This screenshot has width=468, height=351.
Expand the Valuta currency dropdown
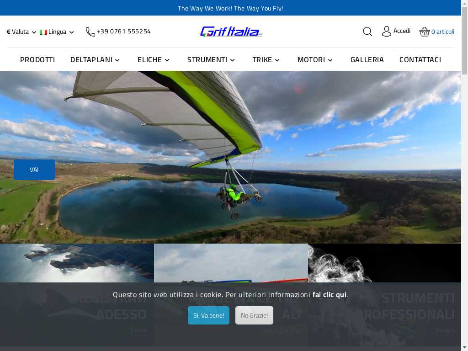pyautogui.click(x=21, y=32)
